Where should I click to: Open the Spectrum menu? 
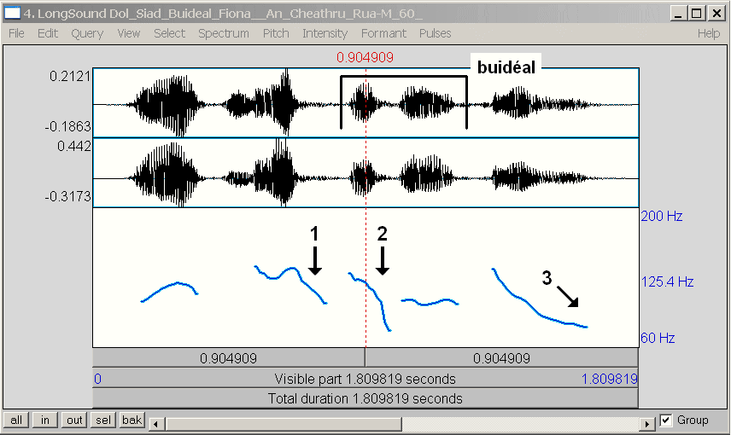[224, 33]
